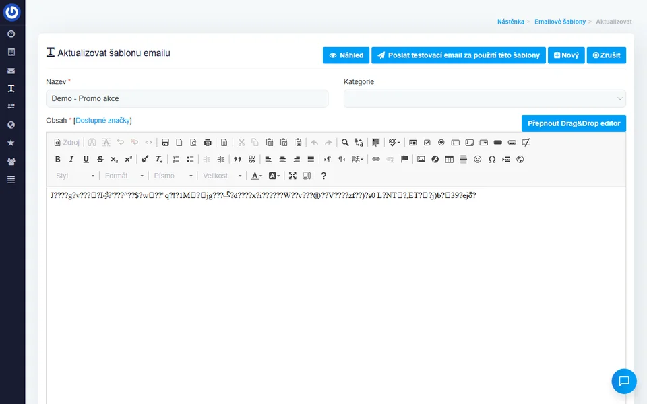Open the Velikost font size dropdown
The width and height of the screenshot is (647, 404).
pyautogui.click(x=222, y=176)
